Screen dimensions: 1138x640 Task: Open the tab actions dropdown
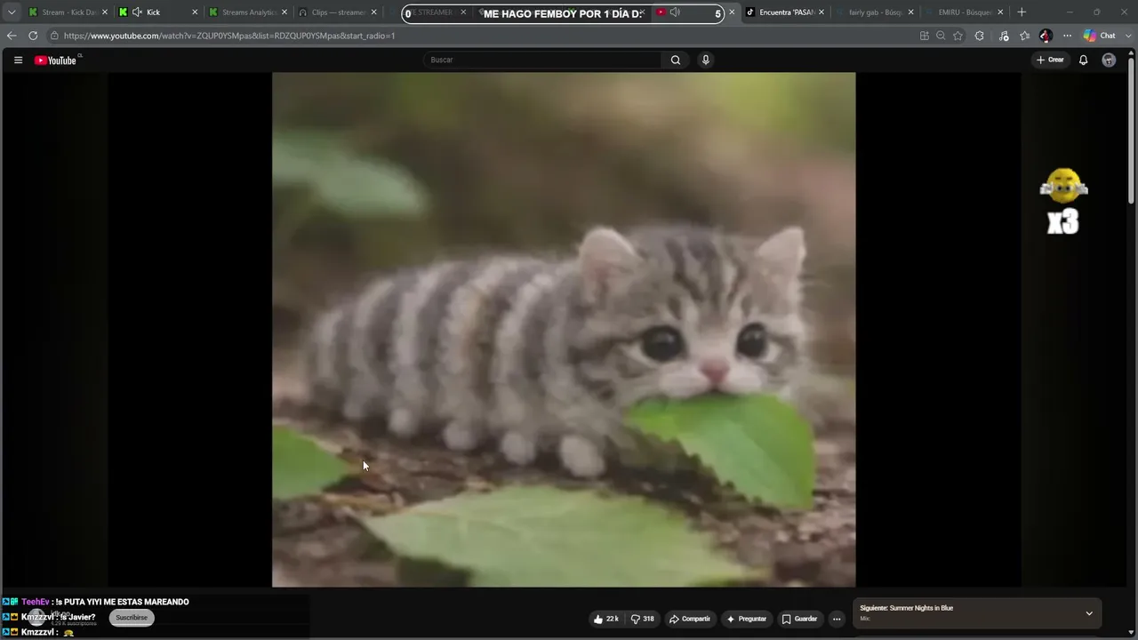12,12
